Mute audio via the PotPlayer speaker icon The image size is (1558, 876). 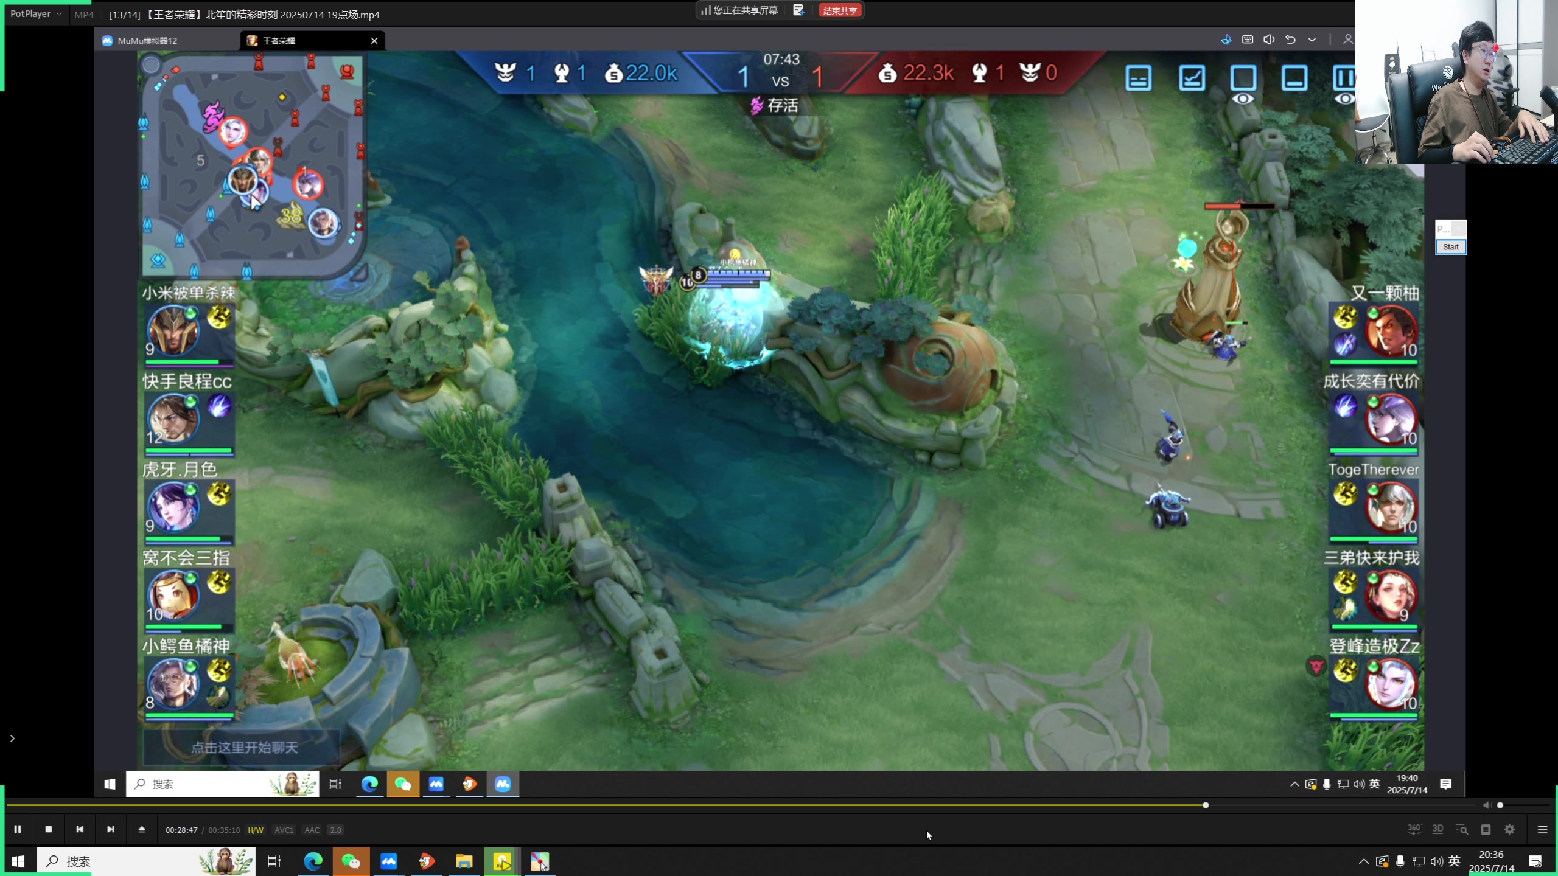pyautogui.click(x=1487, y=805)
